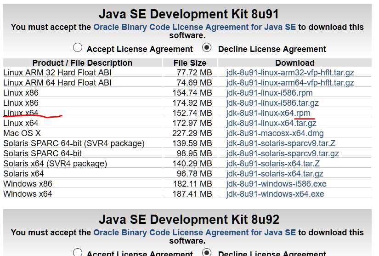The height and width of the screenshot is (256, 379).
Task: Click the 154.74 MB file size
Action: [192, 93]
